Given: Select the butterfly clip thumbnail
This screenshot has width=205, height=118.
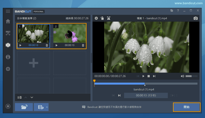Looking at the screenshot, I should [x=69, y=34].
